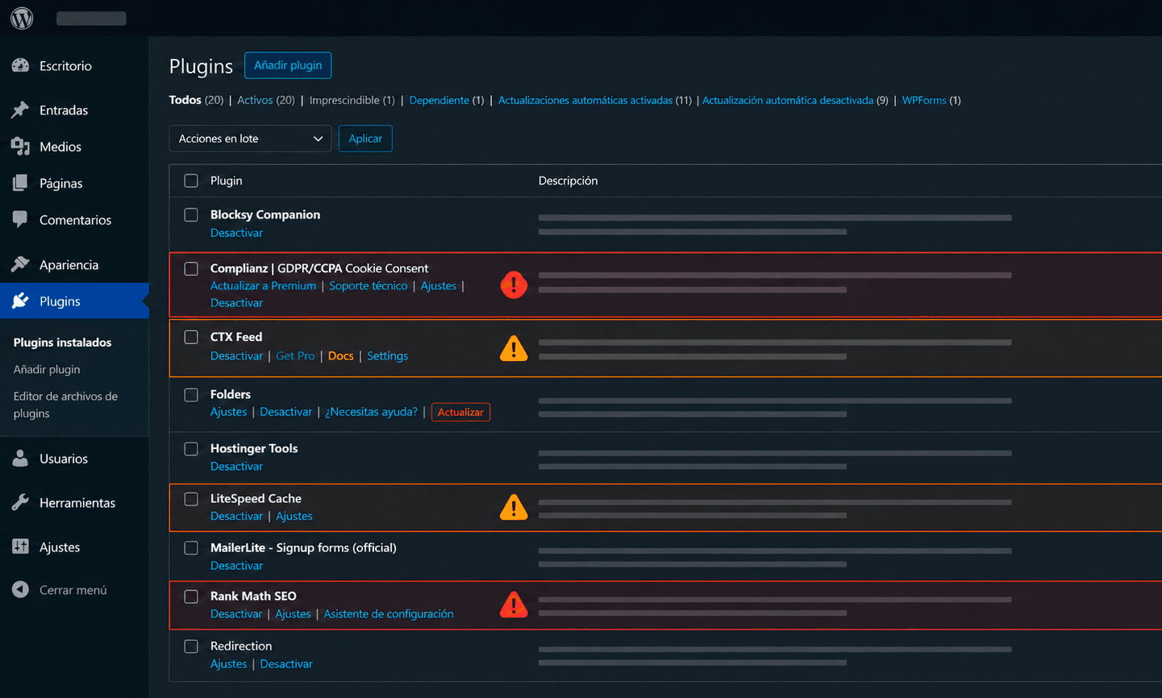Screen dimensions: 1162x698
Task: Filter by Dependente plugins
Action: pos(439,100)
